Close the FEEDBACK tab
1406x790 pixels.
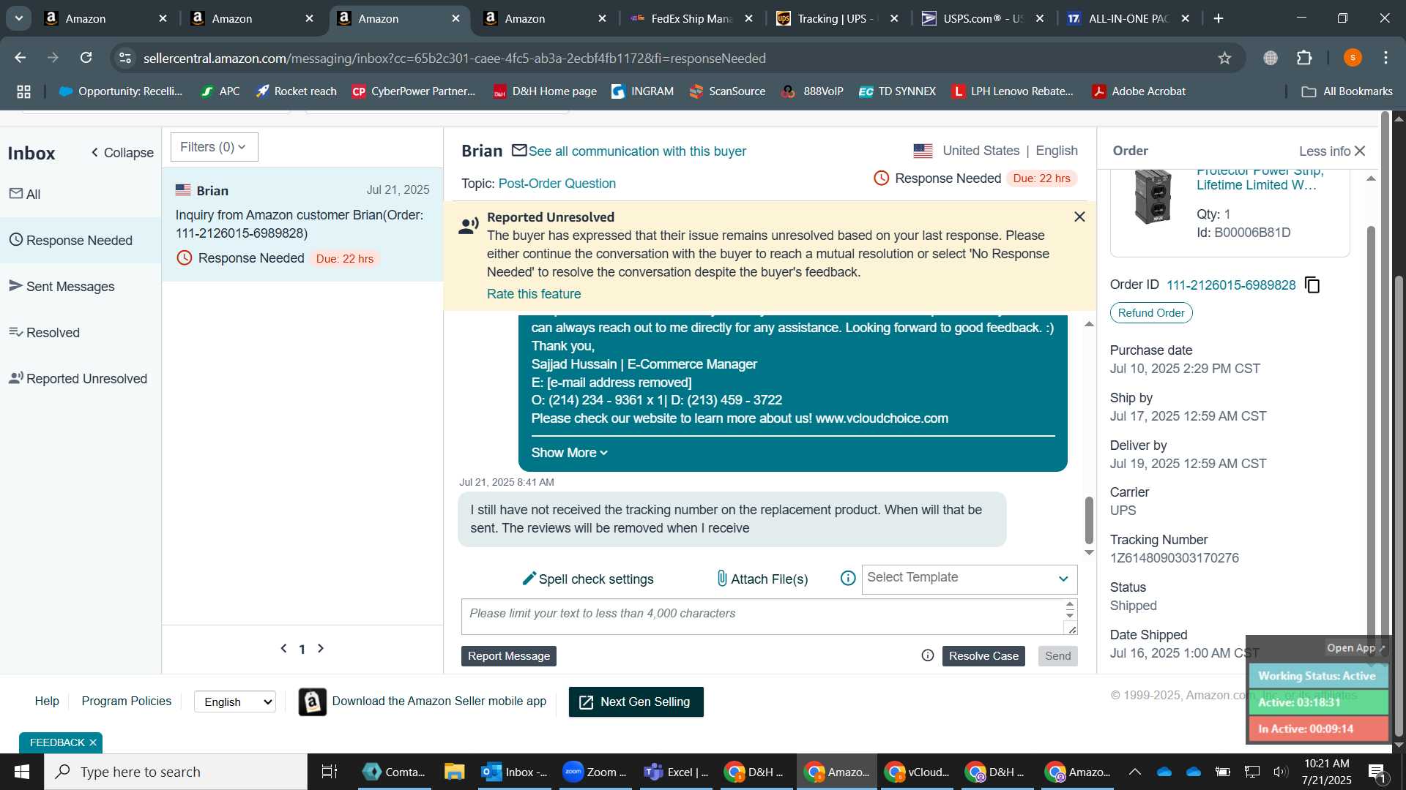93,742
